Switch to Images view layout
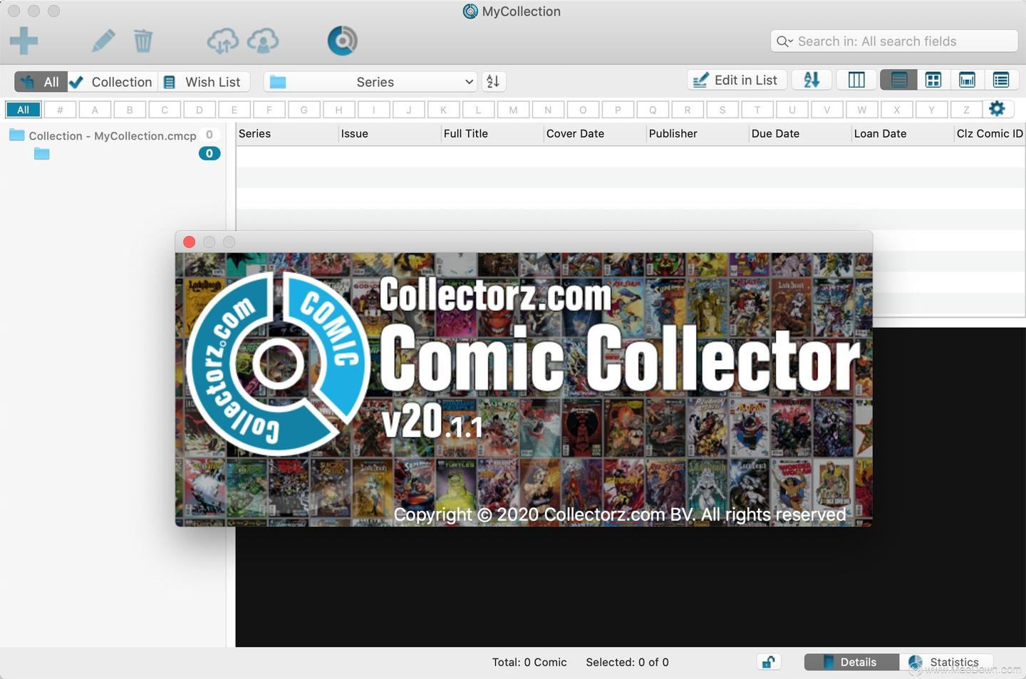This screenshot has width=1026, height=679. tap(933, 80)
